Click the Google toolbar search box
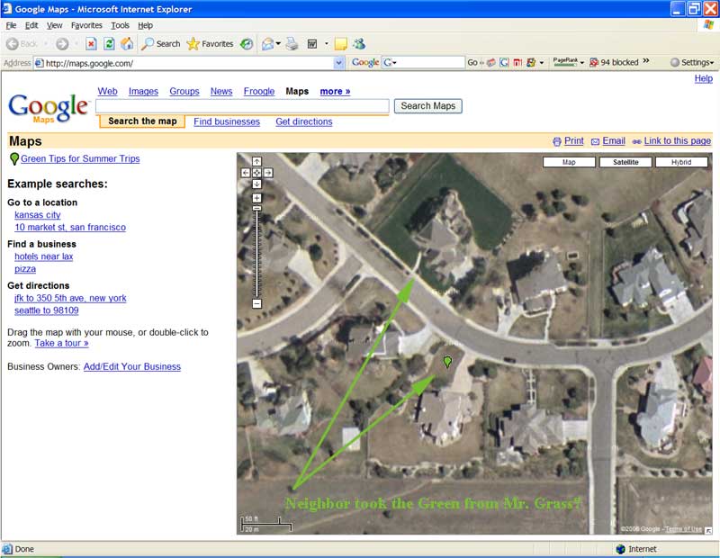The width and height of the screenshot is (720, 558). pos(423,62)
